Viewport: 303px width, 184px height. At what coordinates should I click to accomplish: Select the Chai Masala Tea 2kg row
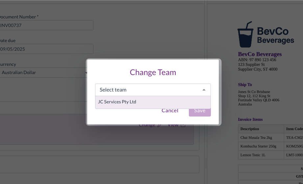(x=256, y=138)
